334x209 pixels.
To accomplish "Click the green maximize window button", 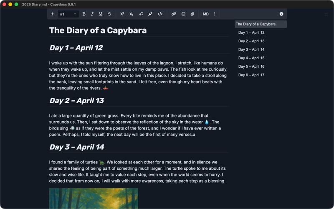I will coord(16,4).
